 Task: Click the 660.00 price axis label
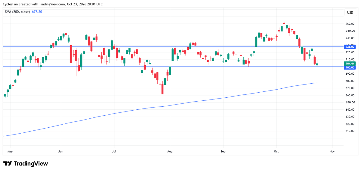pyautogui.click(x=350, y=95)
